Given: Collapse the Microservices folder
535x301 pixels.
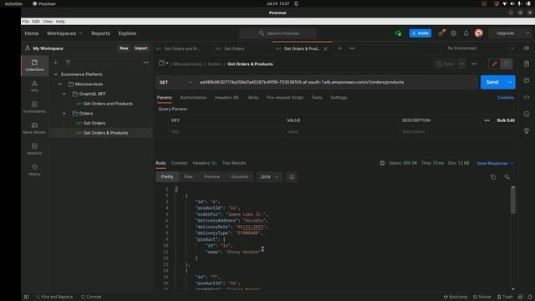Looking at the screenshot, I should coord(60,84).
